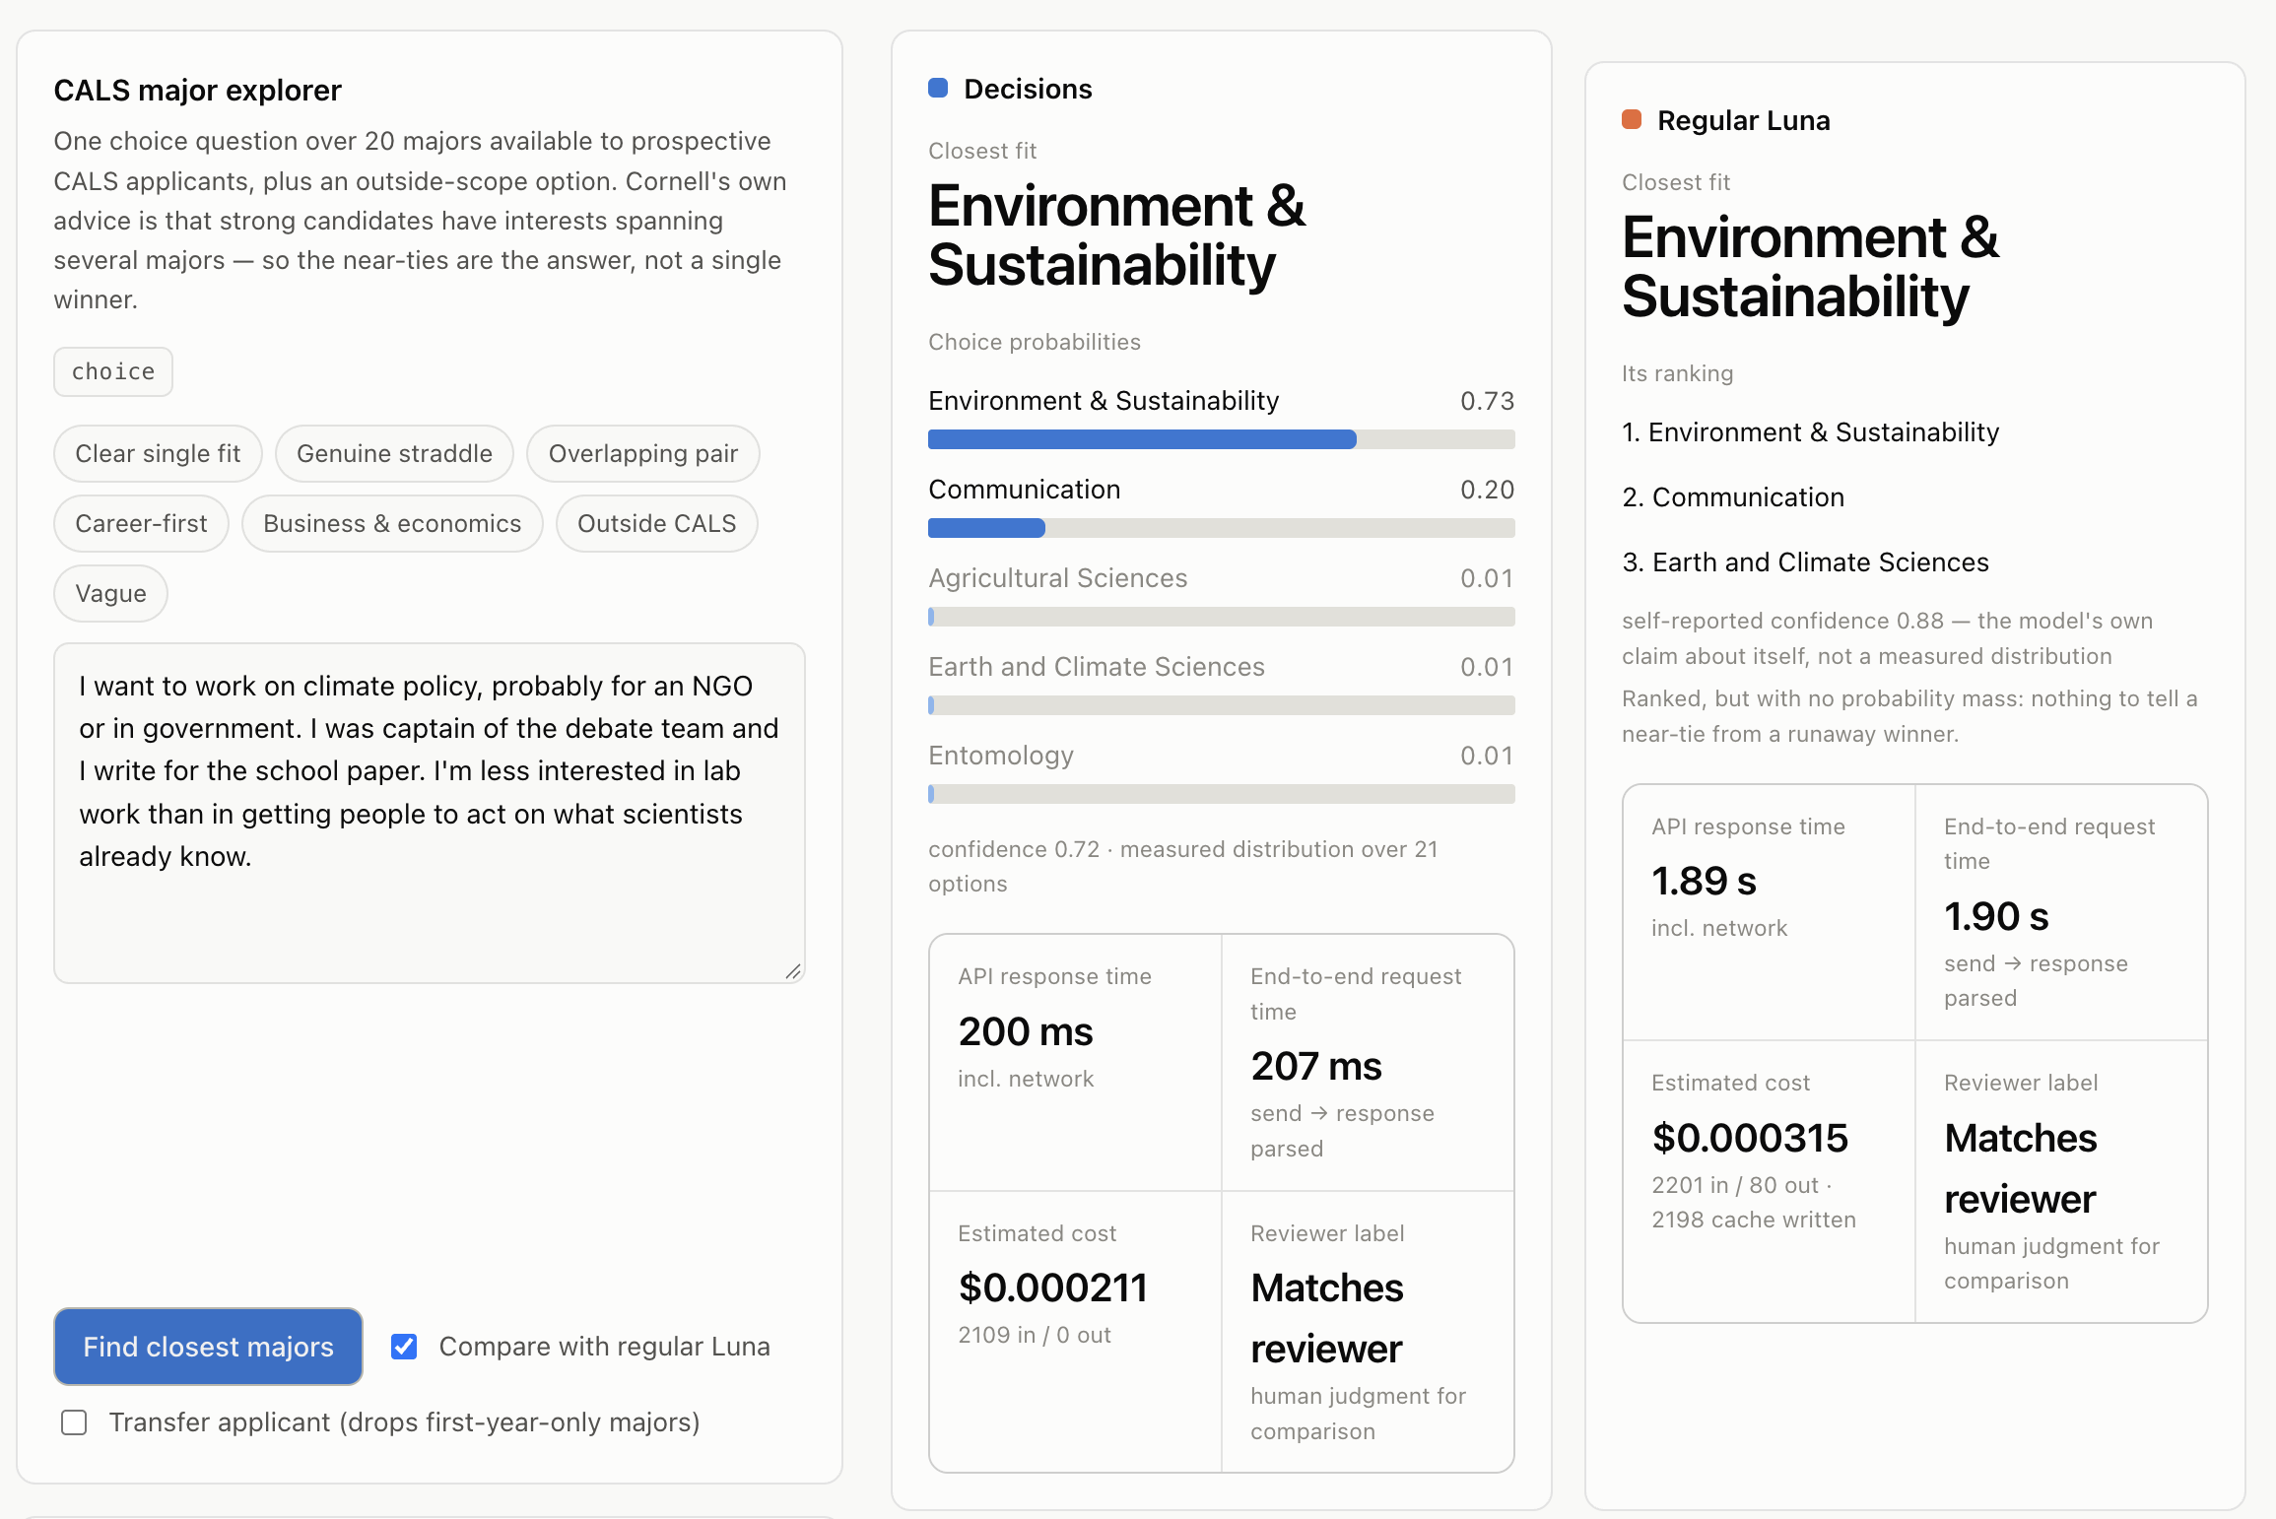Click the $0.000315 estimated cost value
The image size is (2276, 1519).
coord(1750,1138)
